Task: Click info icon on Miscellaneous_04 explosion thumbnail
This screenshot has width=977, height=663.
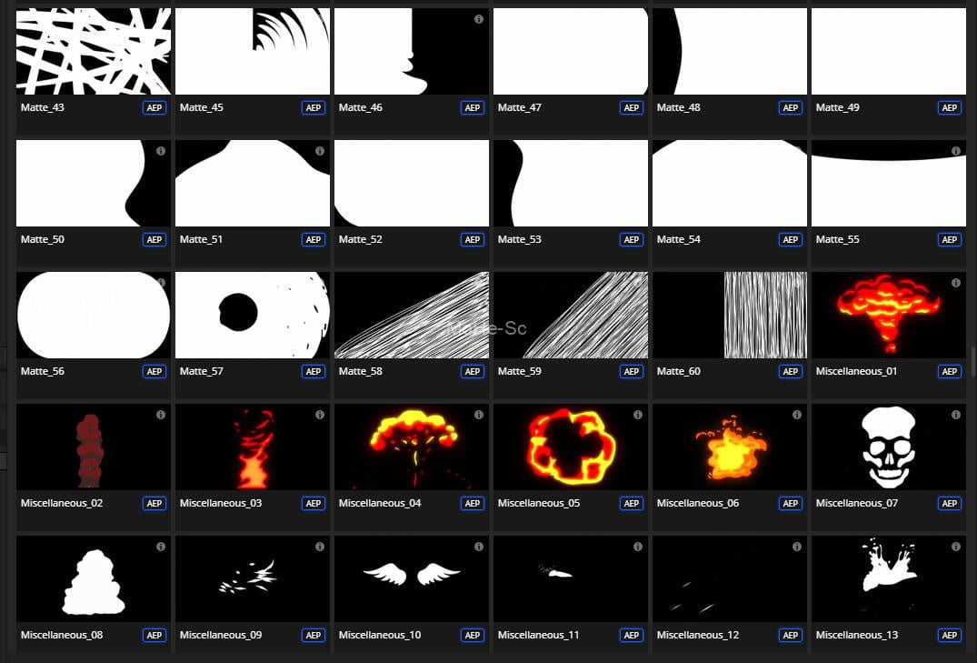Action: click(x=479, y=415)
